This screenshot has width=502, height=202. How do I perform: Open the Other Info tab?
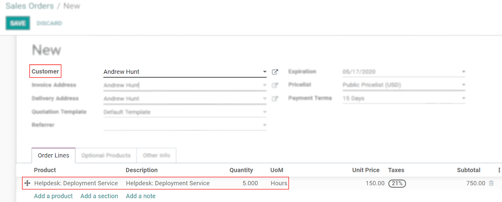point(156,155)
